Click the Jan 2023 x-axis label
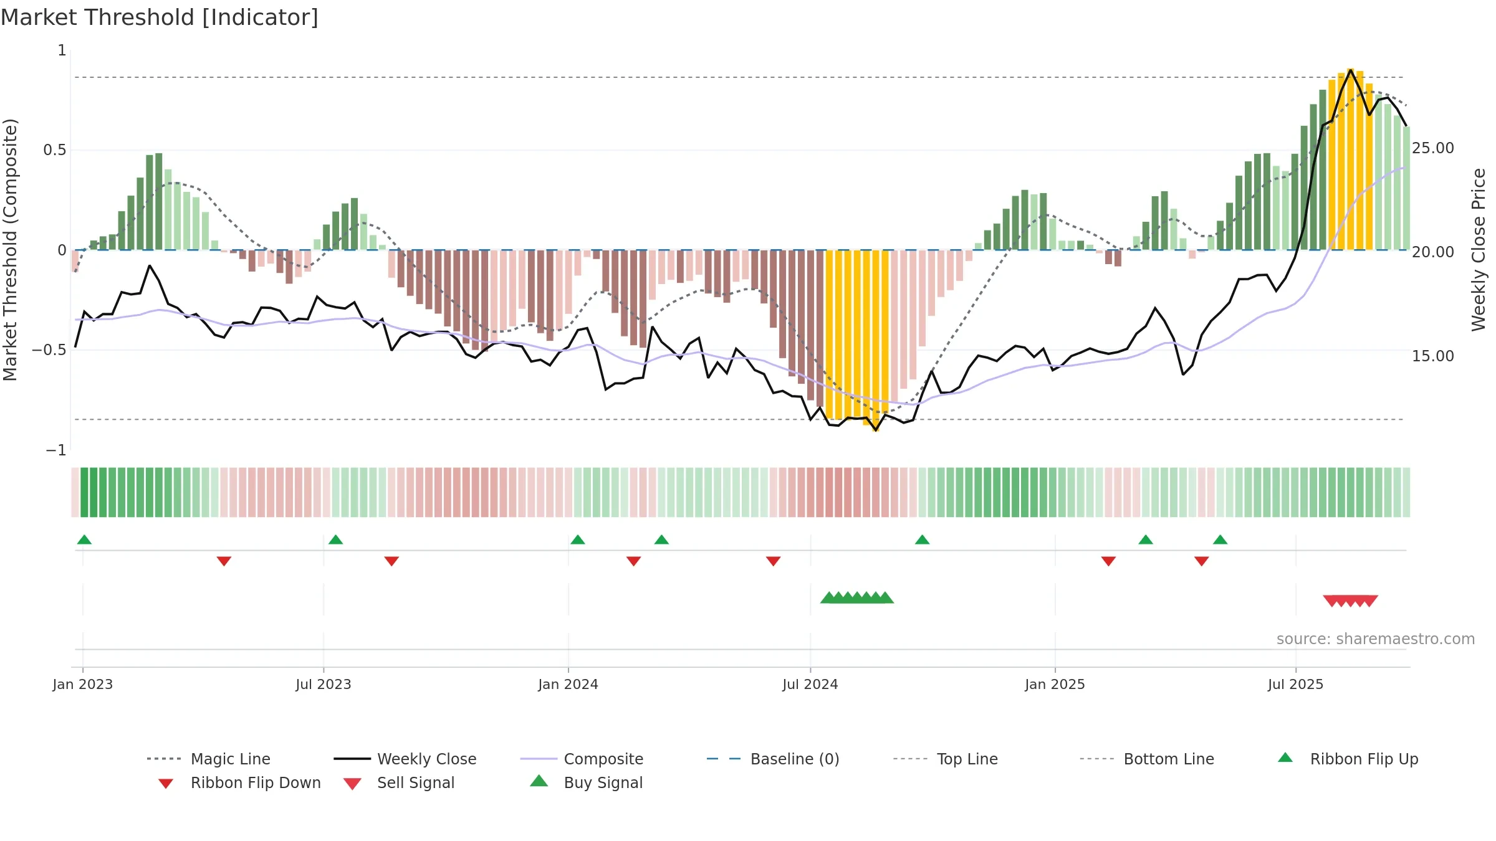This screenshot has height=841, width=1496. point(83,685)
